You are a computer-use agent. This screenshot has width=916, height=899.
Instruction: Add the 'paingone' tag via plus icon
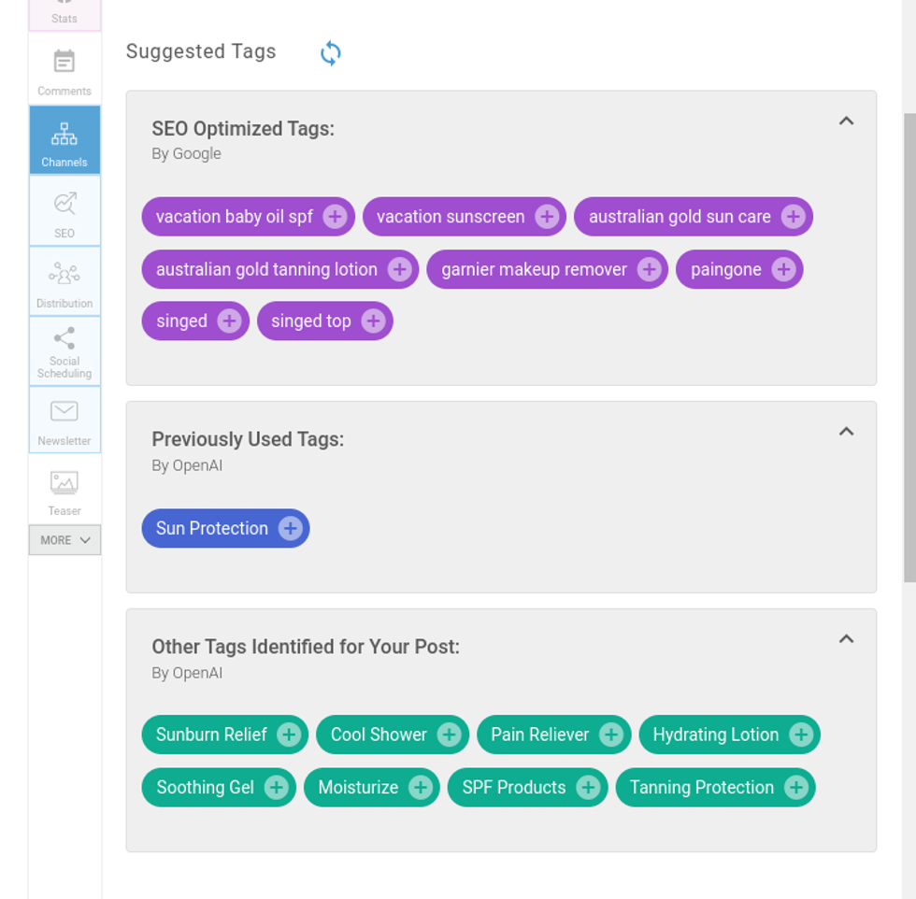point(783,270)
